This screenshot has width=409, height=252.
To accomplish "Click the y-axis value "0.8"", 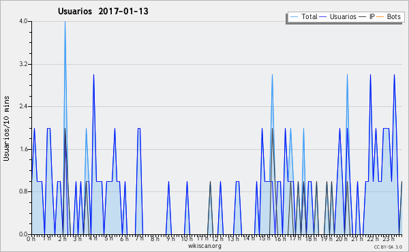I will click(23, 192).
